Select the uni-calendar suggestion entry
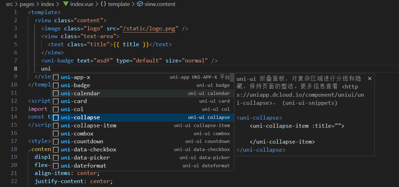Screen dimensions: 399x187 click(x=80, y=93)
